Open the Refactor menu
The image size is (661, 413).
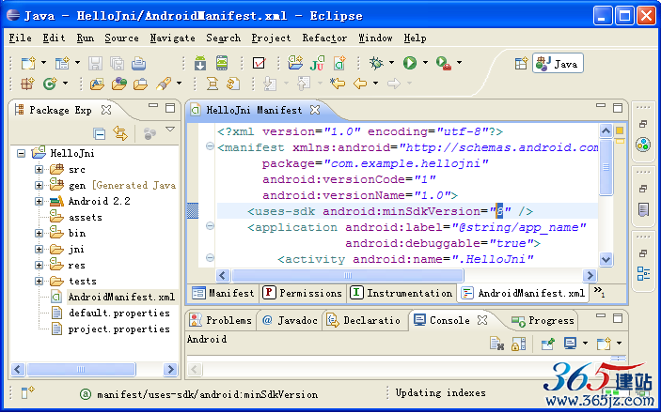324,38
